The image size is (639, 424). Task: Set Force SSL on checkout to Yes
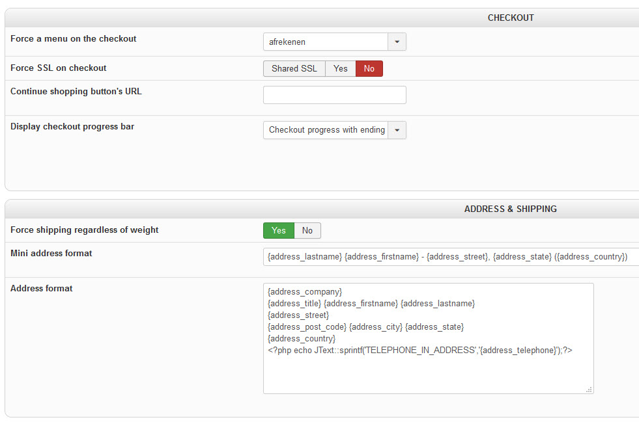(340, 69)
